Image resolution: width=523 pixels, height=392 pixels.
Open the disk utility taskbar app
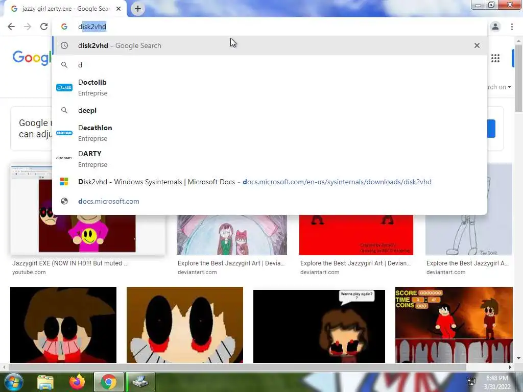point(140,382)
